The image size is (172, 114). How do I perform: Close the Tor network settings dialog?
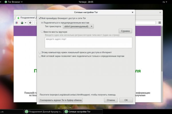pos(132,12)
